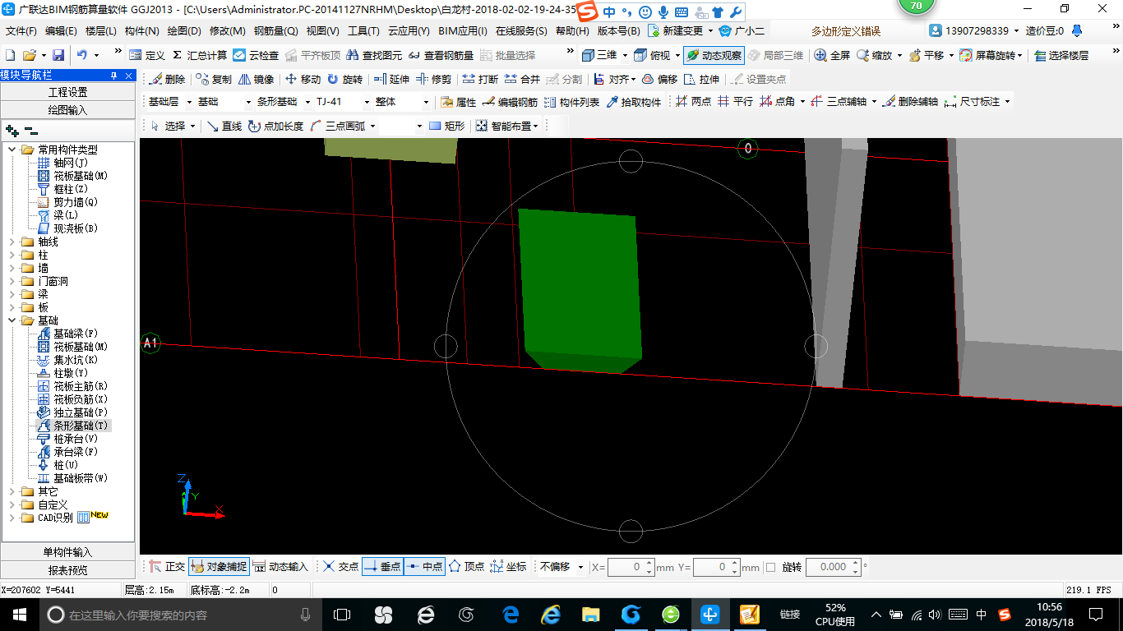
Task: Select the 合并 (merge) tool
Action: coord(522,79)
